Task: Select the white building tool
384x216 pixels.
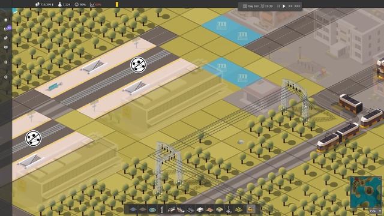Action: pos(200,209)
